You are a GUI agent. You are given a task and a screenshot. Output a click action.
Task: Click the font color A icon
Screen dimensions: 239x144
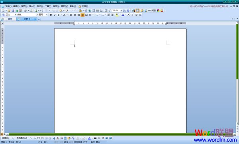click(x=123, y=15)
